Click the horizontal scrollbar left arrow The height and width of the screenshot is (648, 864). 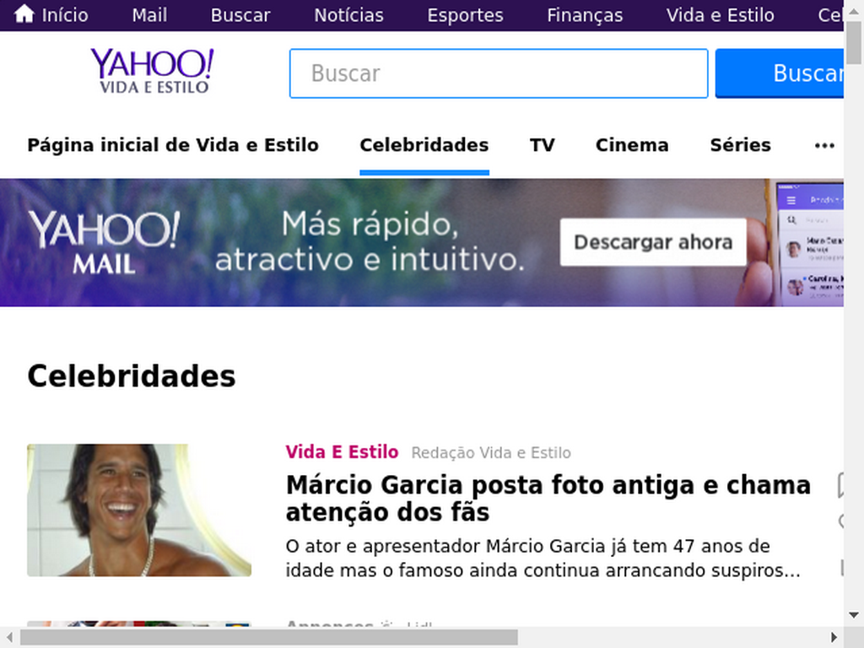click(x=9, y=637)
